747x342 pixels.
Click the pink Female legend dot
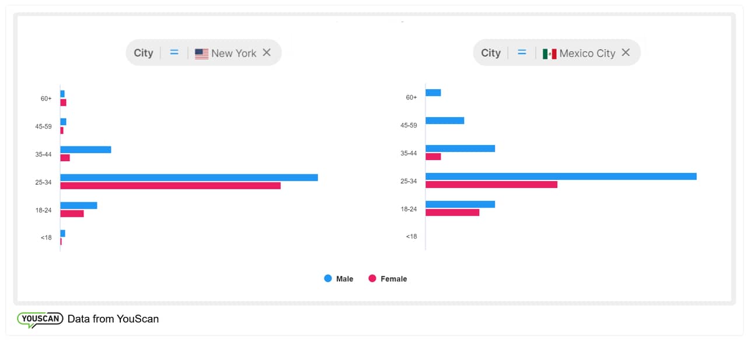(x=372, y=278)
